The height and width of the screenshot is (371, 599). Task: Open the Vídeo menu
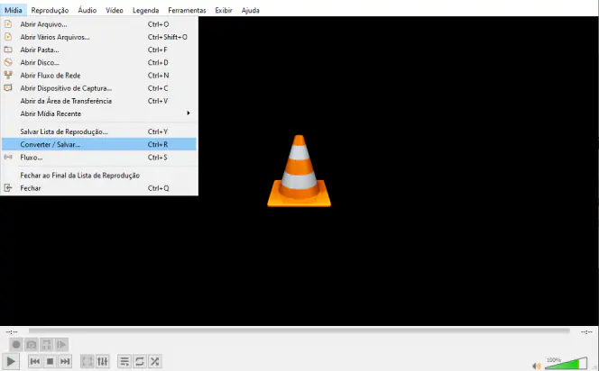pyautogui.click(x=115, y=10)
